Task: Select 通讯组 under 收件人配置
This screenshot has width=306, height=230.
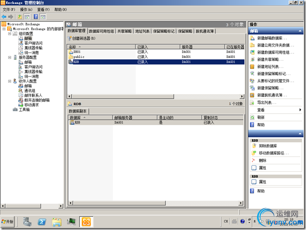Action: tap(29, 91)
